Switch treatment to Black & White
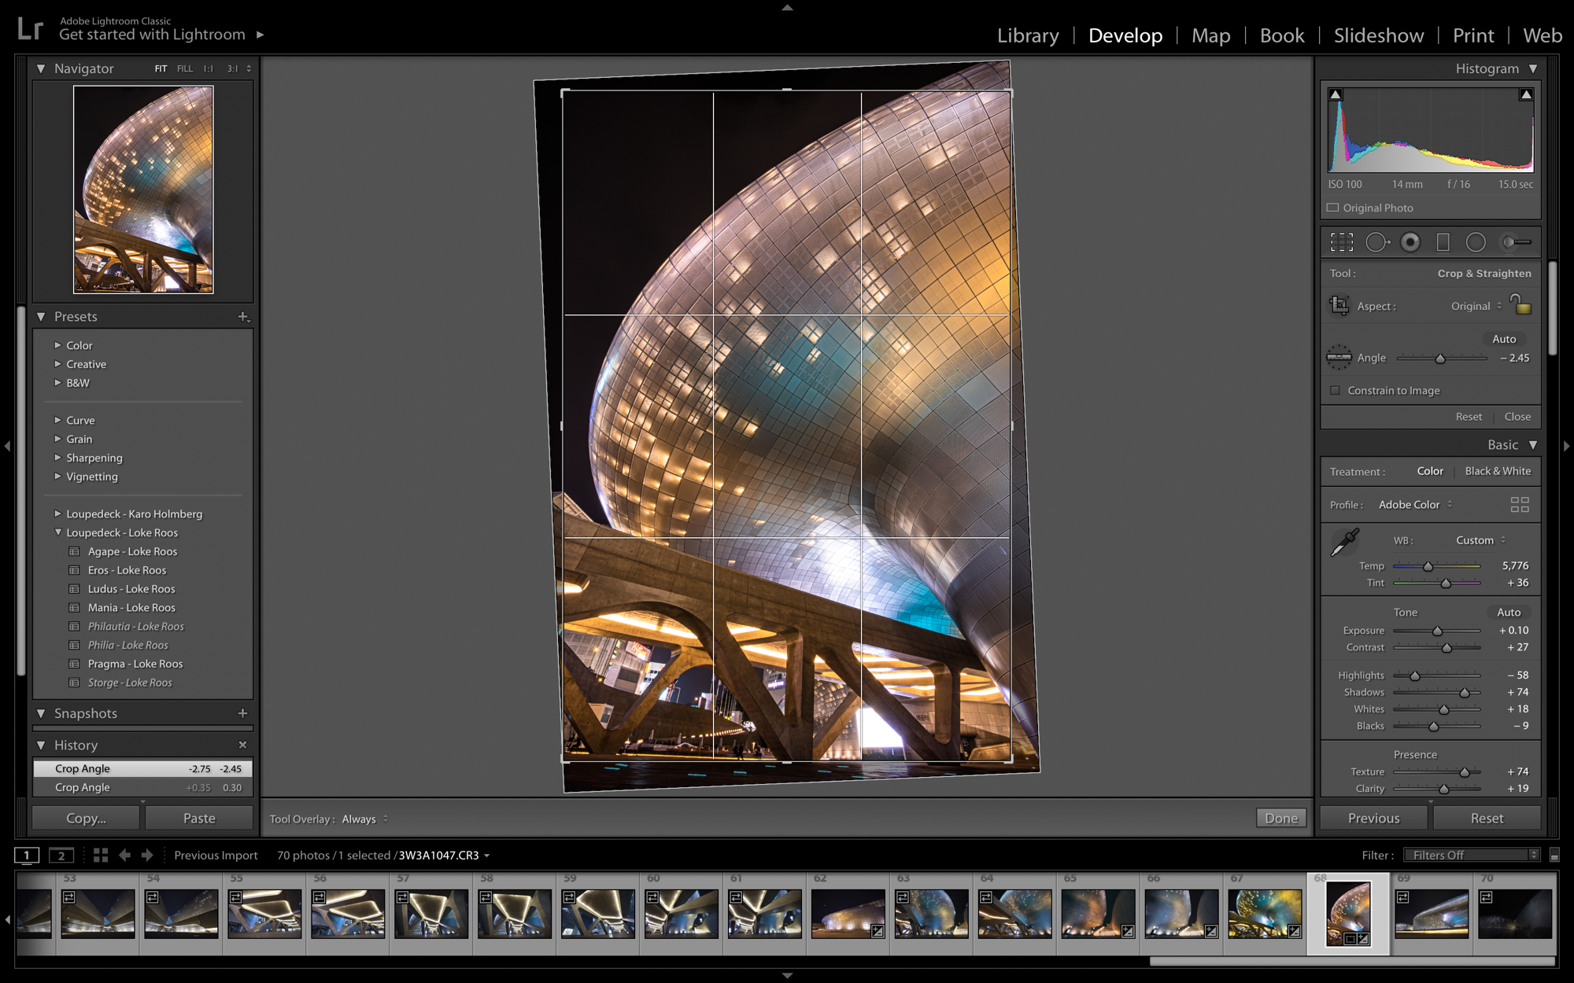The height and width of the screenshot is (983, 1574). tap(1497, 471)
